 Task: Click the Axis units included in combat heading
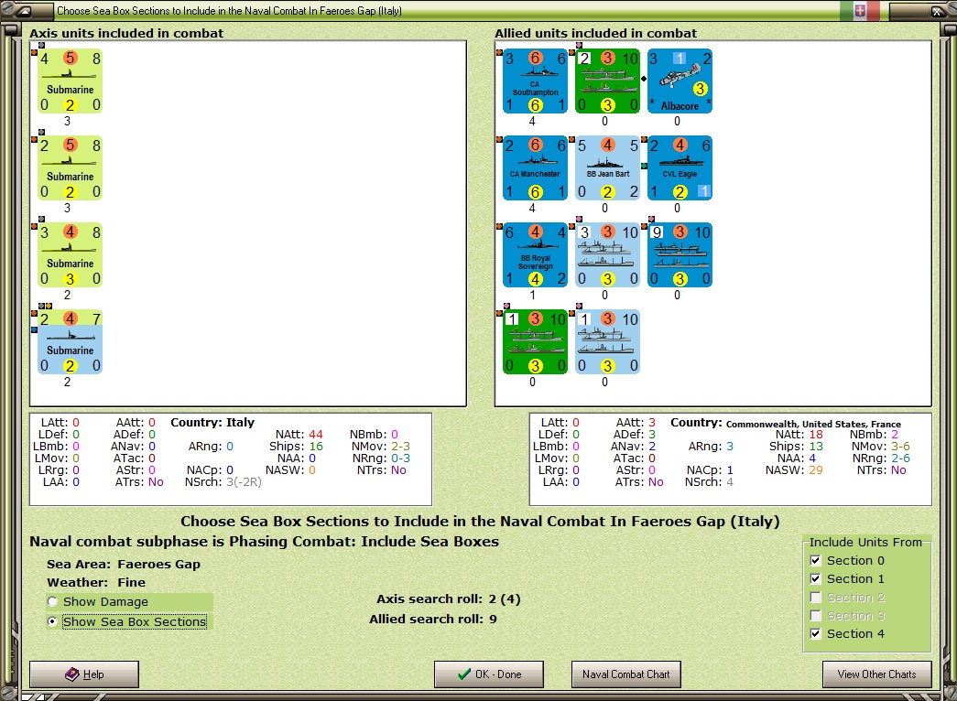tap(126, 33)
